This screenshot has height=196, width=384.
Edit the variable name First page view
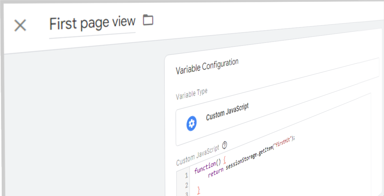[x=92, y=23]
